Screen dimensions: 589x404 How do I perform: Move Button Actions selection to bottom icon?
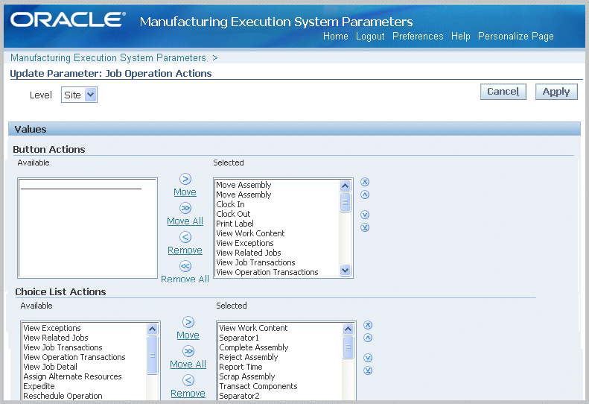click(365, 227)
